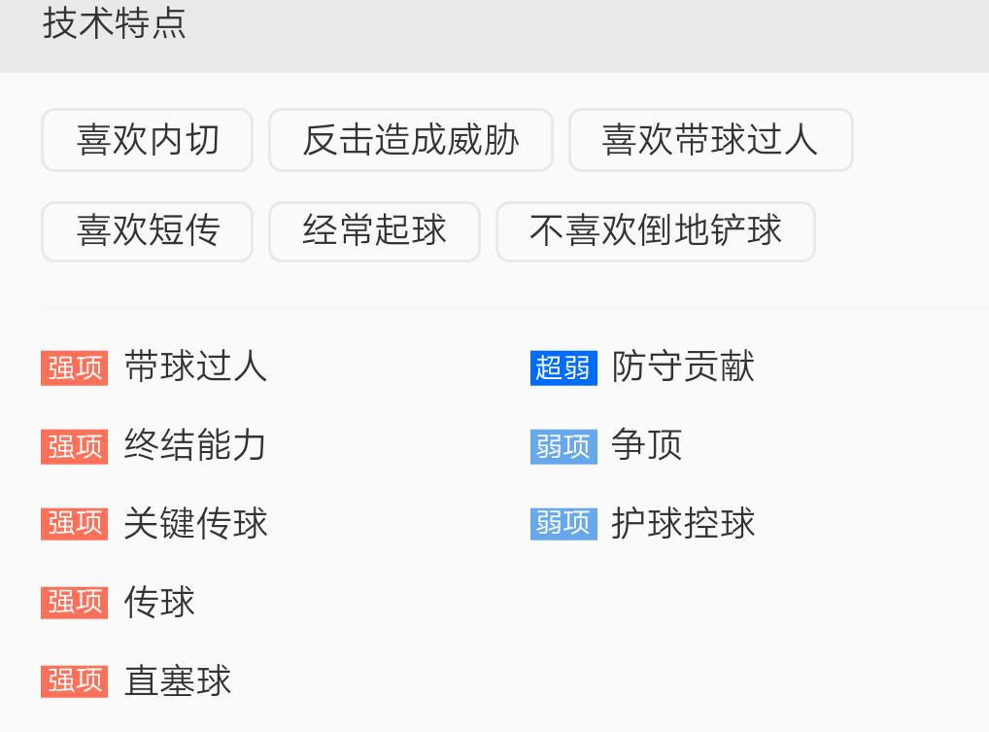Click the 强项 badge next to 带球过人
989x732 pixels.
(x=74, y=368)
